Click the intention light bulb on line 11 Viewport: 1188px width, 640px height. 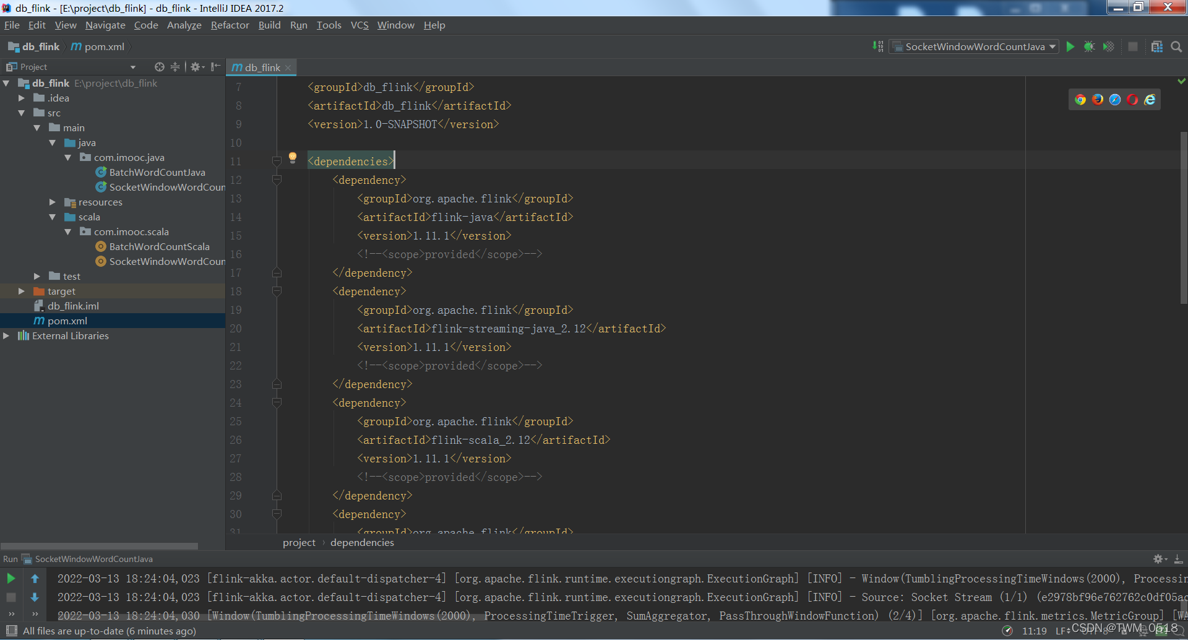click(x=293, y=157)
